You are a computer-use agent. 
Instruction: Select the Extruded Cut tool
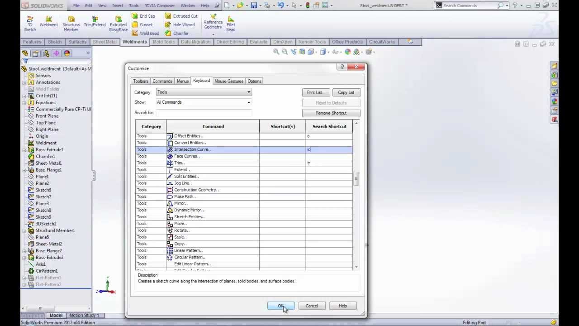pos(181,16)
